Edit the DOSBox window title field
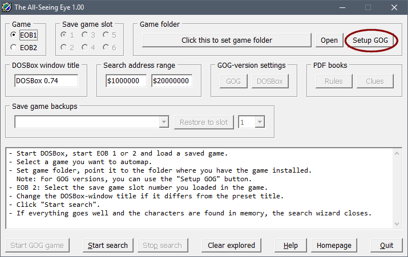This screenshot has height=257, width=408. (x=46, y=81)
